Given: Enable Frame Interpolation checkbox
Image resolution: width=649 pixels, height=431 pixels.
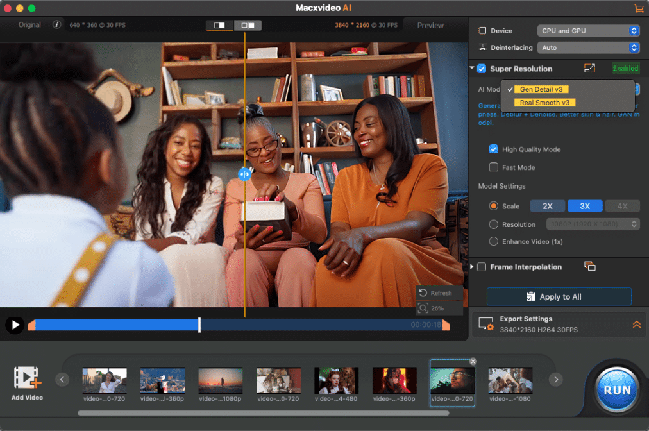Looking at the screenshot, I should 482,267.
